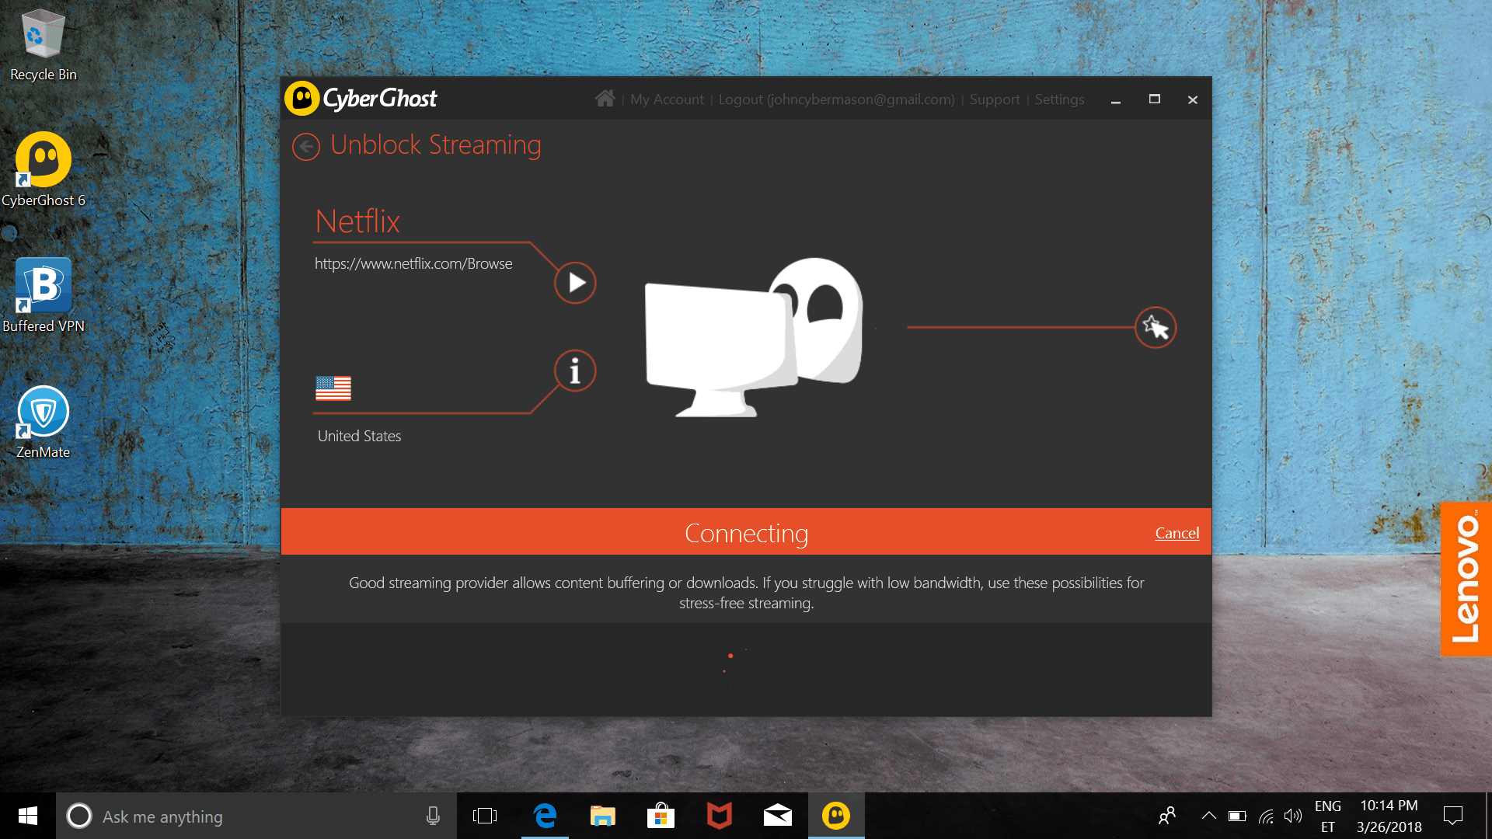Click the CyberGhost logo in title bar

point(361,99)
